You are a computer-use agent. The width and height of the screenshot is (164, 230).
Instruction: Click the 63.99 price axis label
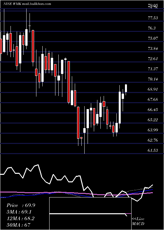click(x=153, y=130)
